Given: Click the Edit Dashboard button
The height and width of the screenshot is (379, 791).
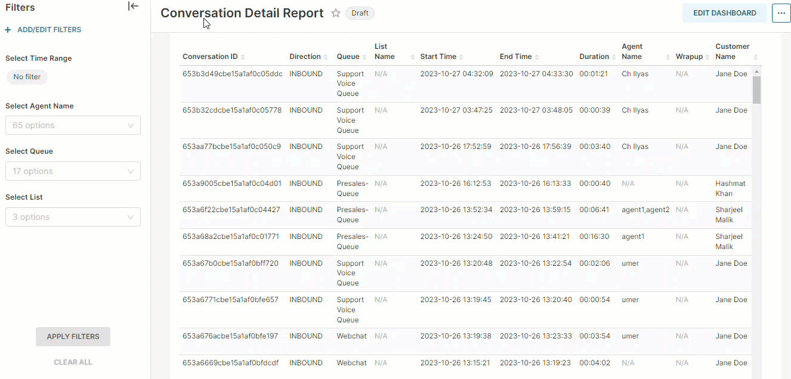Looking at the screenshot, I should [724, 13].
